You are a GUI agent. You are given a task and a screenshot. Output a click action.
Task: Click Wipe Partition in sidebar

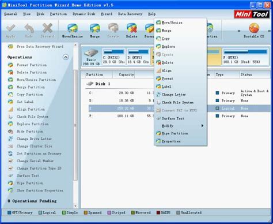click(25, 183)
